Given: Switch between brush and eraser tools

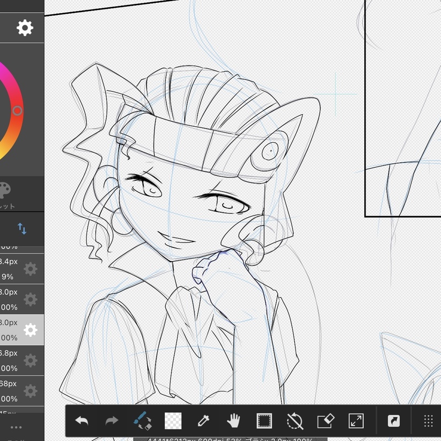Looking at the screenshot, I should pos(143,421).
